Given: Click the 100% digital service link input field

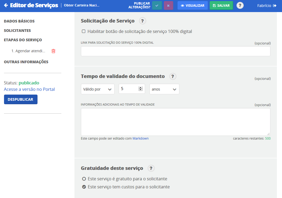Looking at the screenshot, I should pyautogui.click(x=175, y=51).
